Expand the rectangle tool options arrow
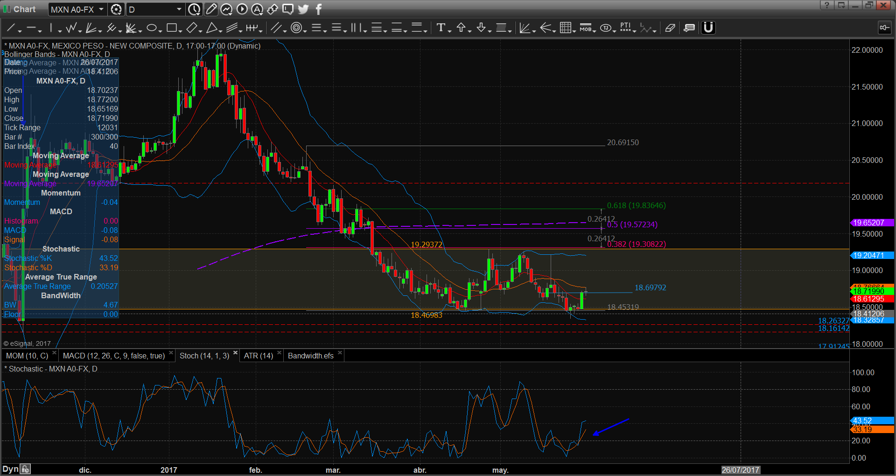The height and width of the screenshot is (476, 896). pyautogui.click(x=180, y=31)
